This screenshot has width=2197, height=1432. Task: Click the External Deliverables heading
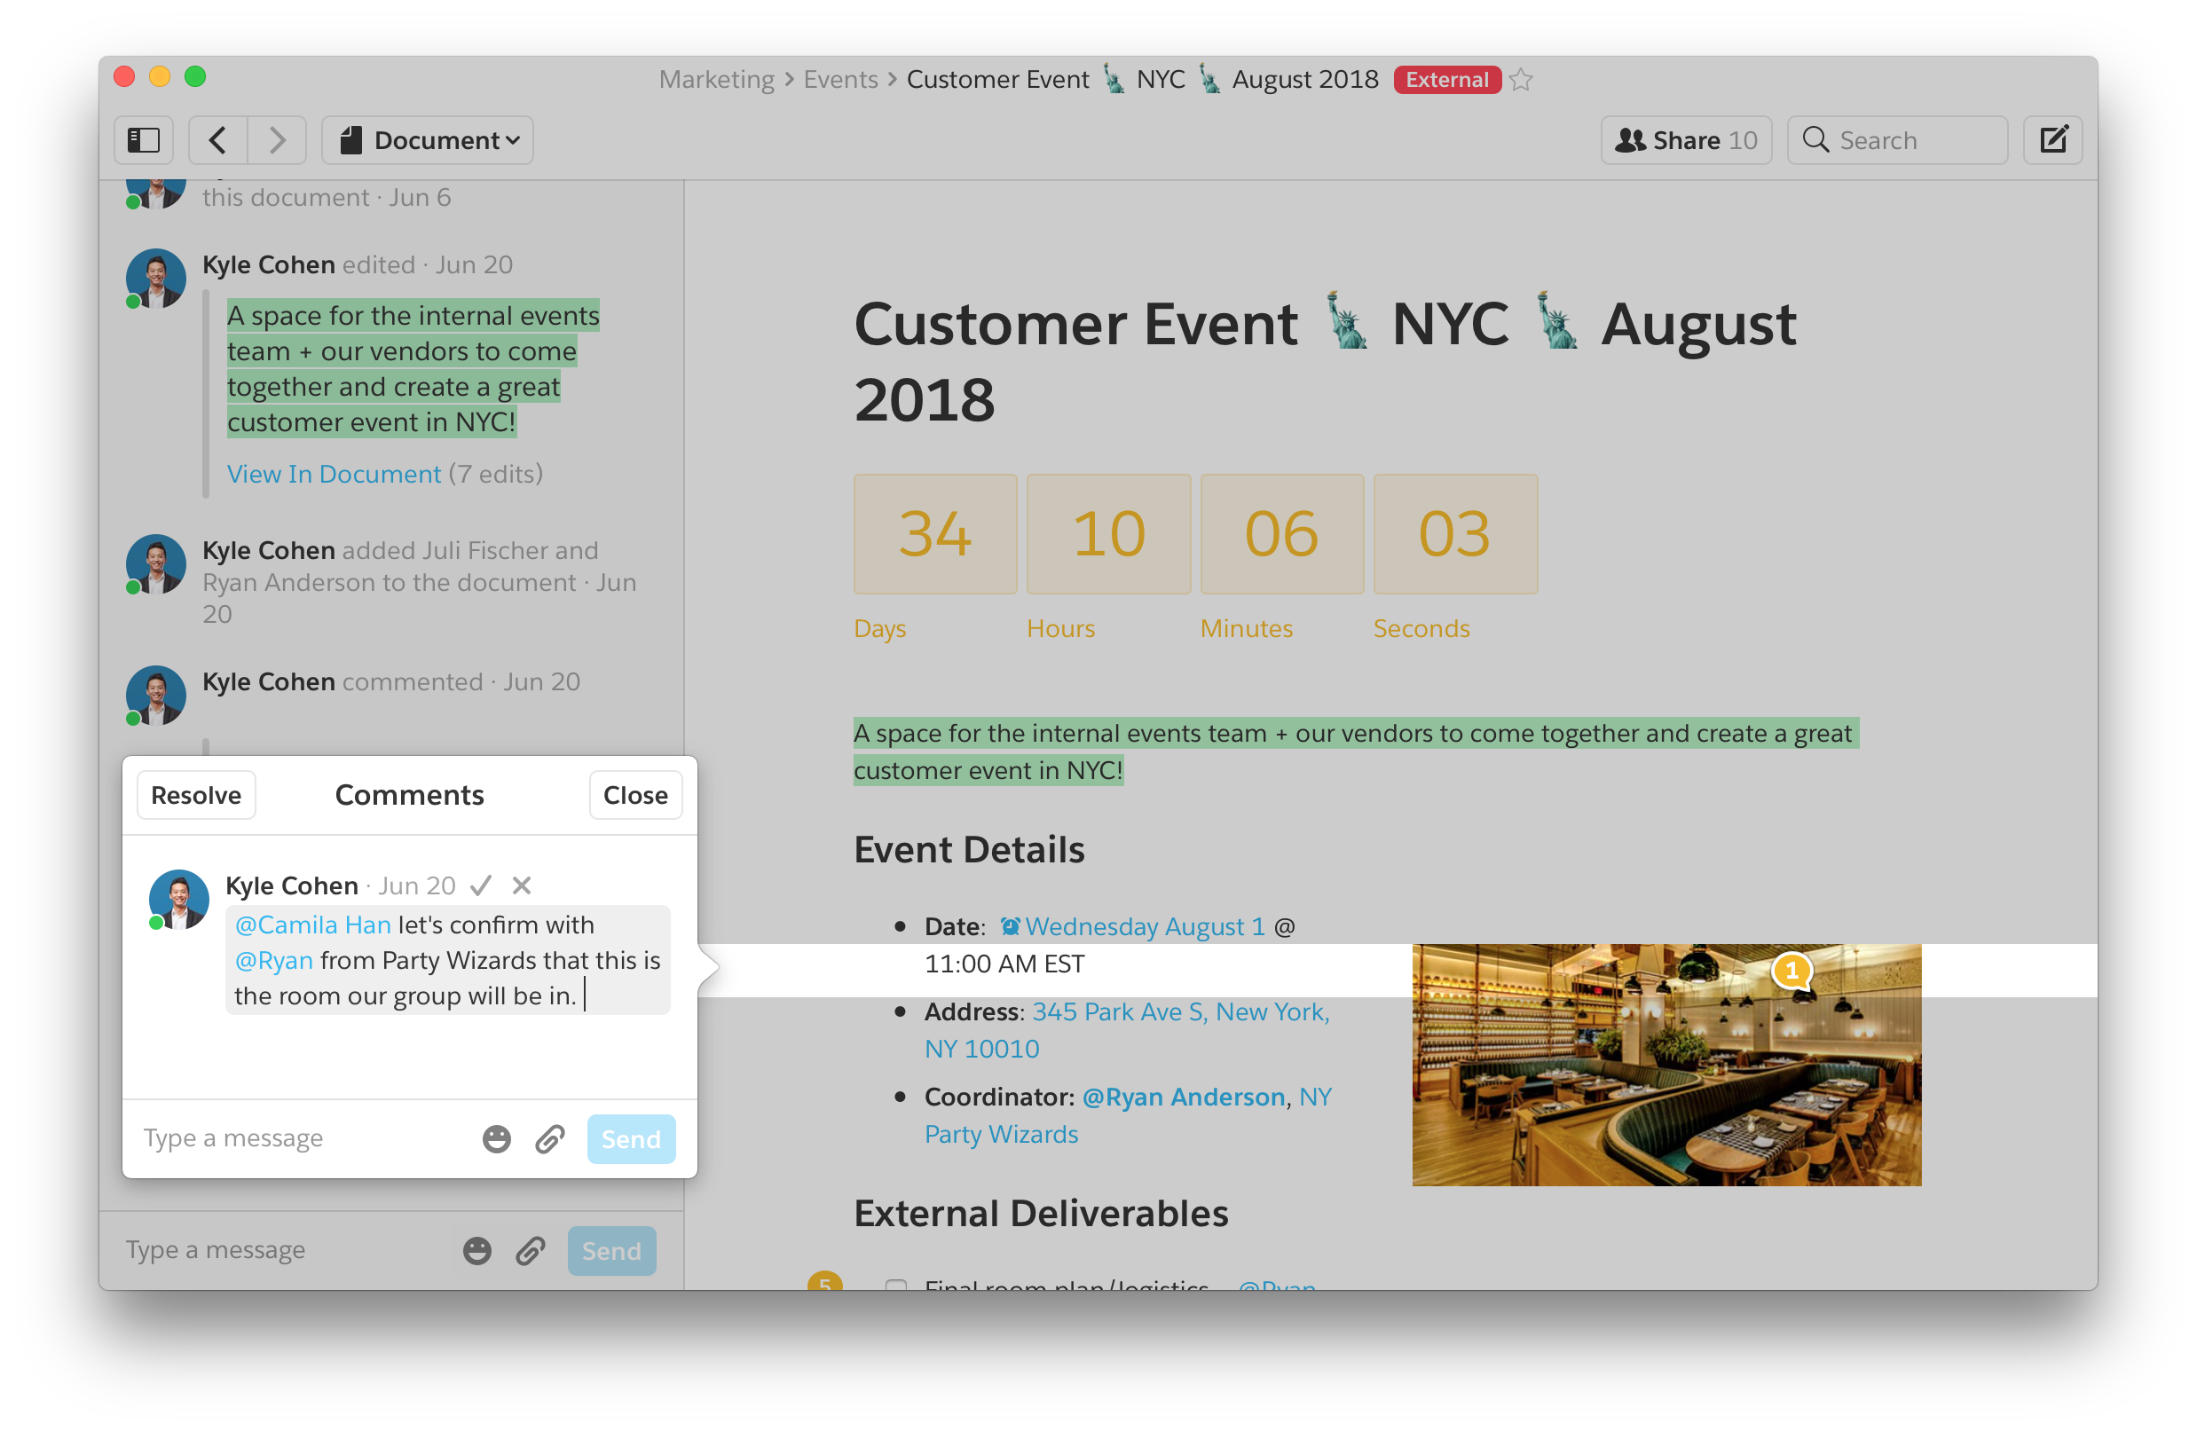[x=1041, y=1213]
